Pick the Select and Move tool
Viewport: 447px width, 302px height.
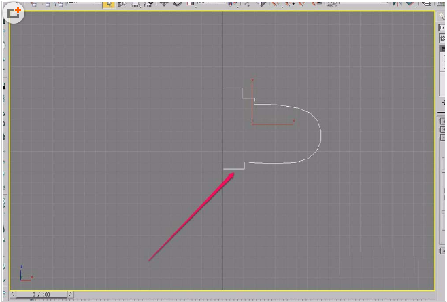pos(164,4)
